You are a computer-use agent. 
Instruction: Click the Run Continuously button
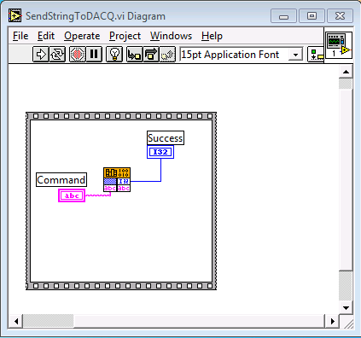click(x=58, y=54)
